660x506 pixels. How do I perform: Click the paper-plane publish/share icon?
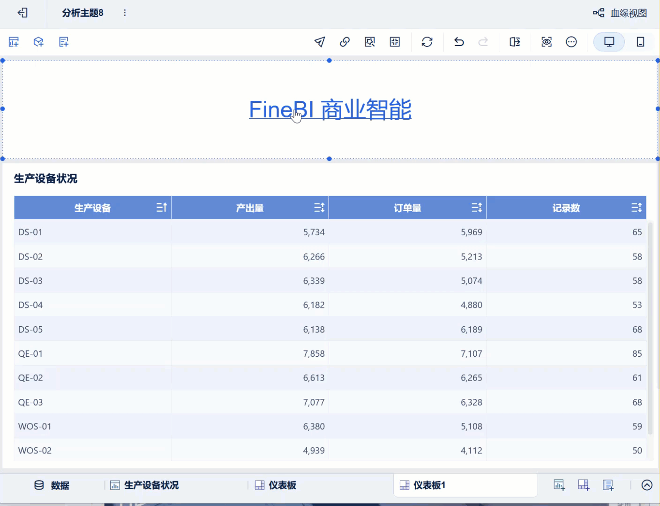coord(320,42)
